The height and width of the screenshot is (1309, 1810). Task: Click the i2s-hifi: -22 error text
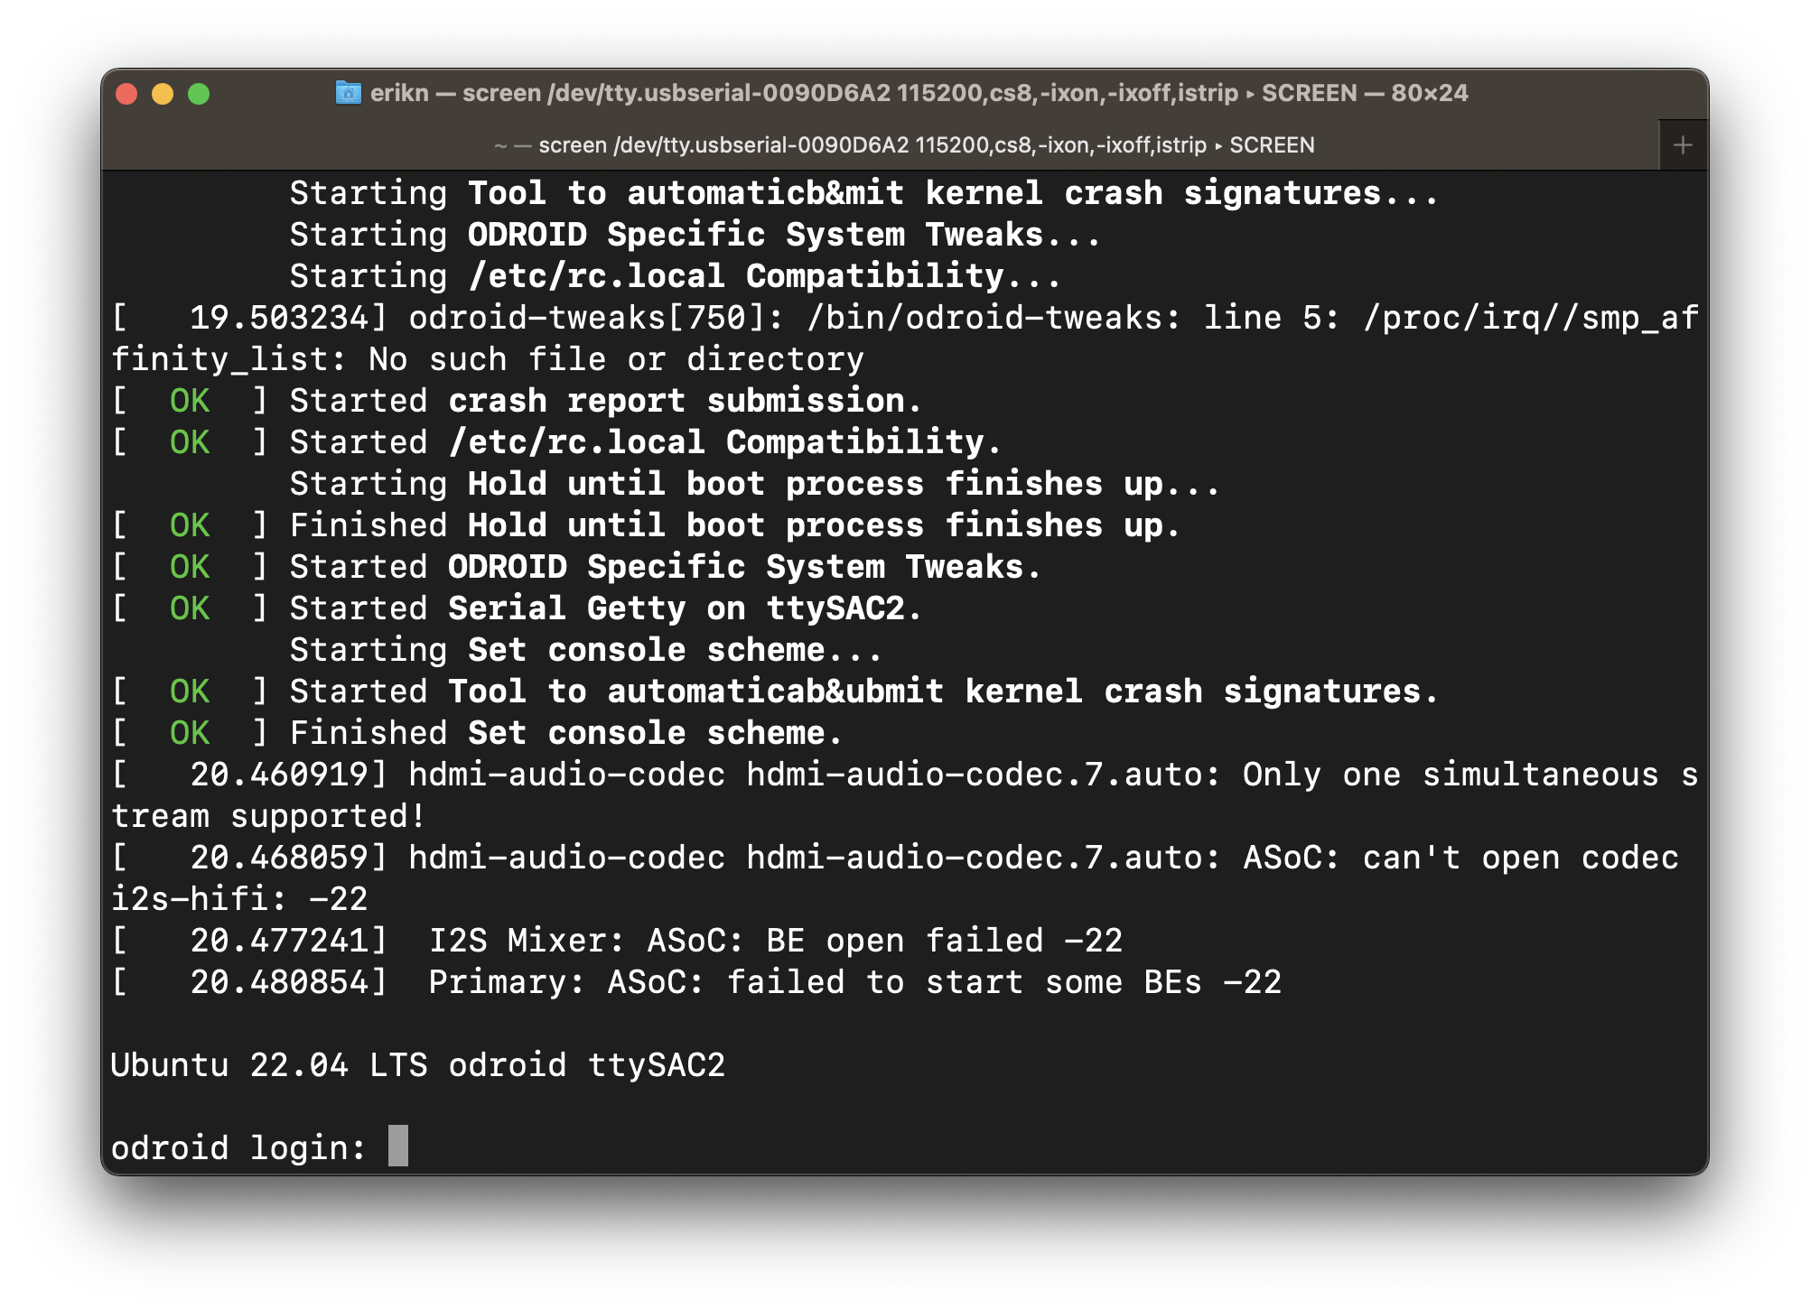pyautogui.click(x=239, y=899)
